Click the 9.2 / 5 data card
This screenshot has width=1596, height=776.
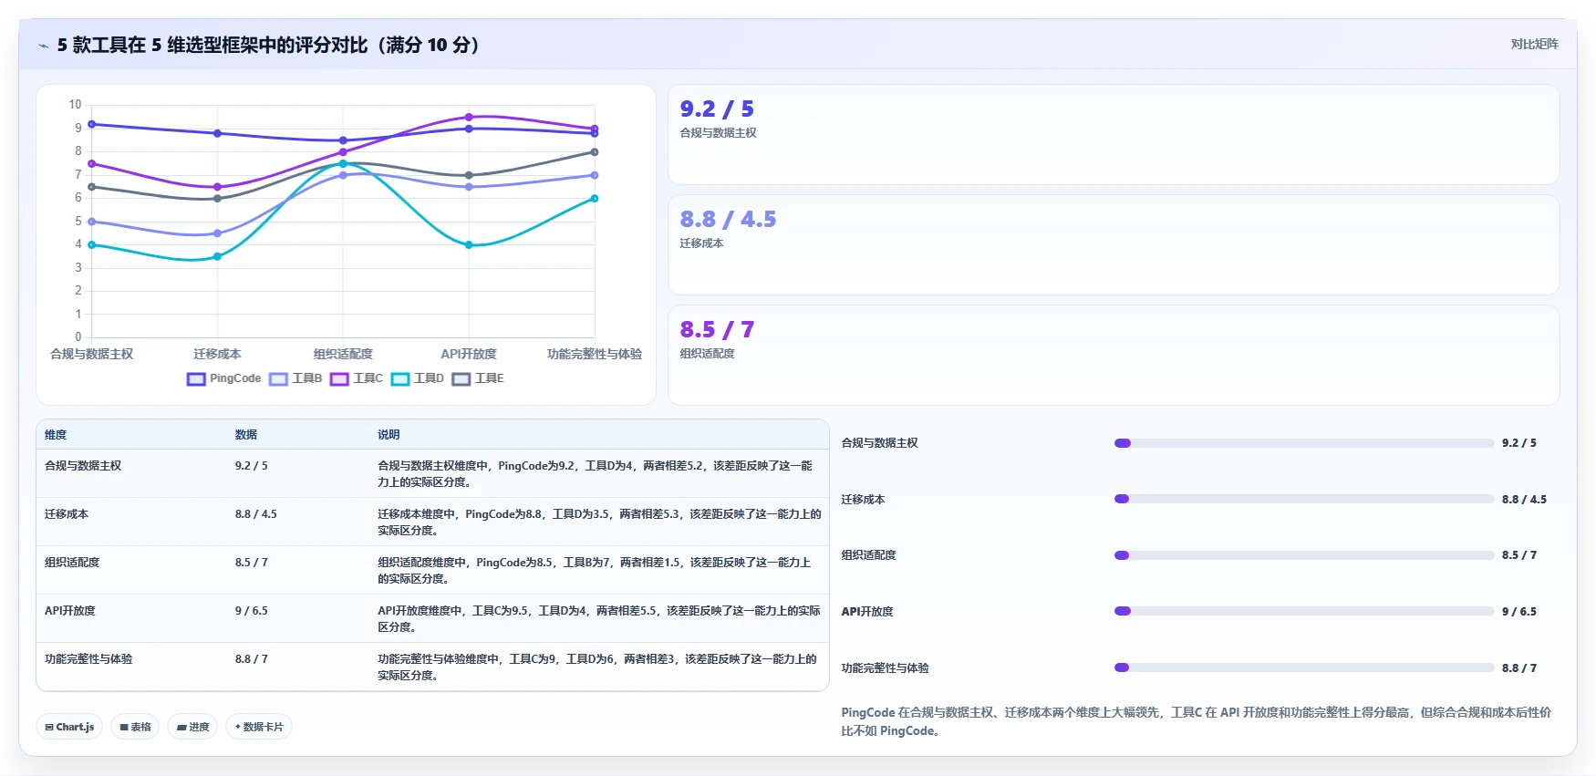click(x=1114, y=135)
